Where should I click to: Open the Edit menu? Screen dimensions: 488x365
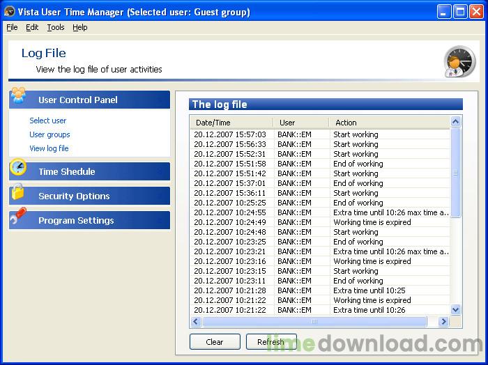32,27
